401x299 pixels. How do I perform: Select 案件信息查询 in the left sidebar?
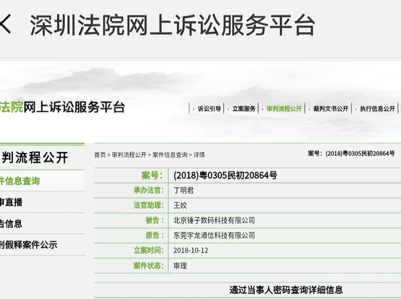pyautogui.click(x=21, y=181)
